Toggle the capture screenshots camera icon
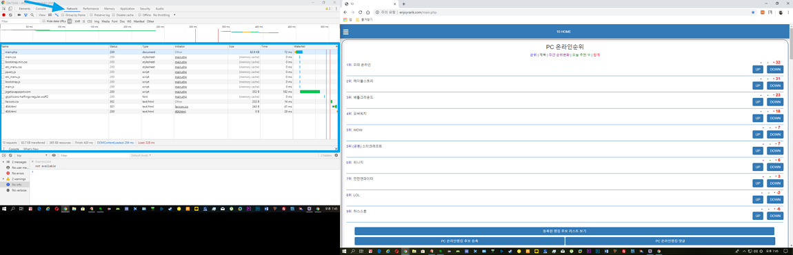 [19, 15]
